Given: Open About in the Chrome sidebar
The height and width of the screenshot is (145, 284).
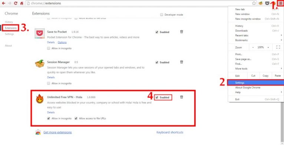Looking at the screenshot, I should point(8,45).
